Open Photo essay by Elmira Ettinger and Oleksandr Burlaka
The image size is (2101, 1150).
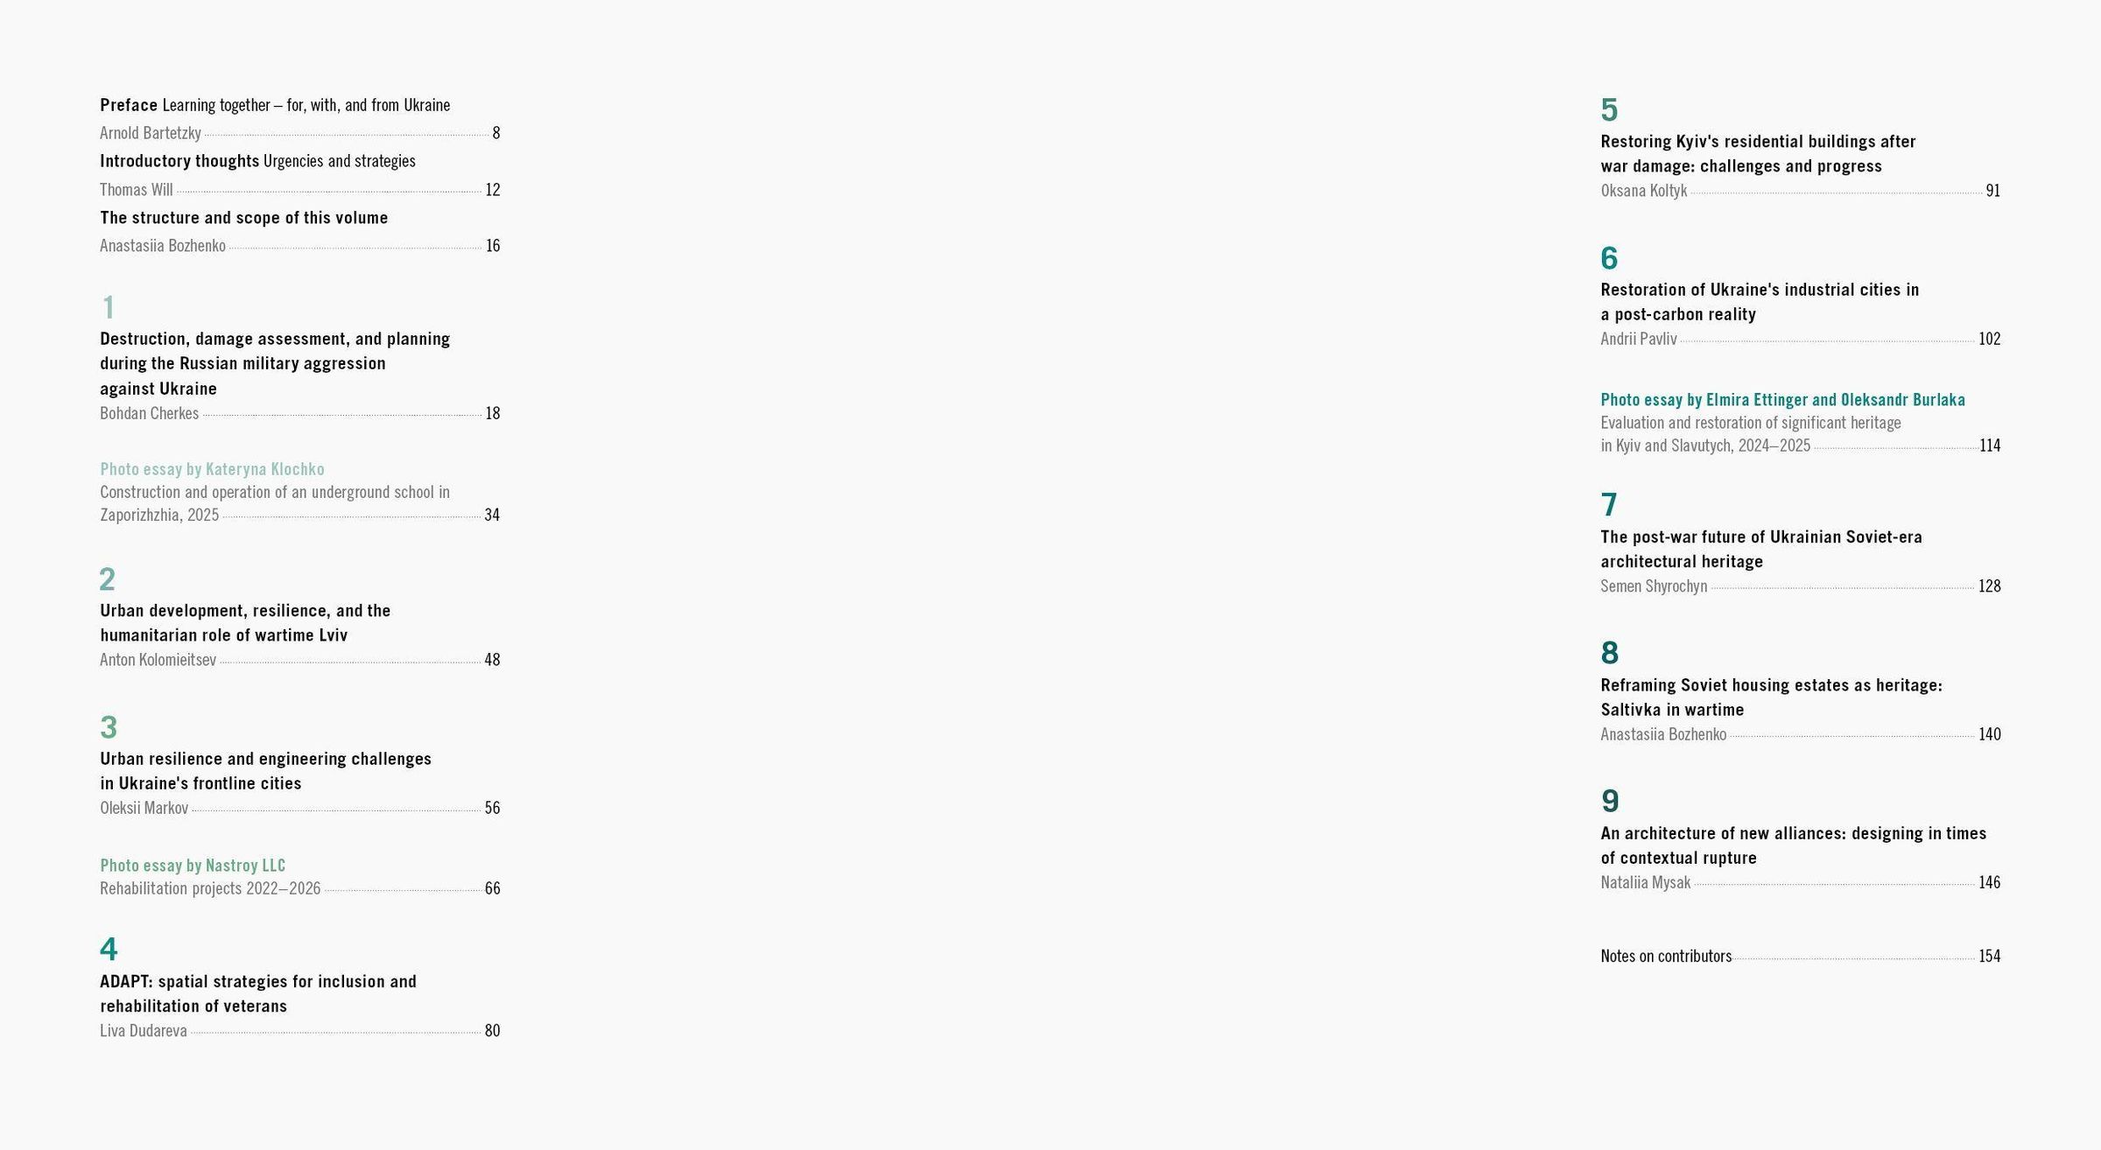point(1782,400)
